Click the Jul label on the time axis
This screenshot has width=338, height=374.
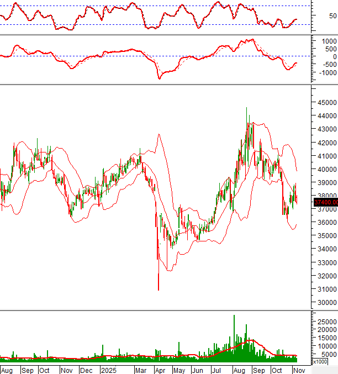point(218,369)
